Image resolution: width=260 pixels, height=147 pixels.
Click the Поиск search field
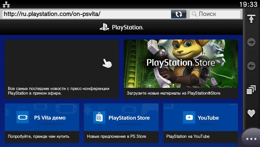(x=215, y=14)
